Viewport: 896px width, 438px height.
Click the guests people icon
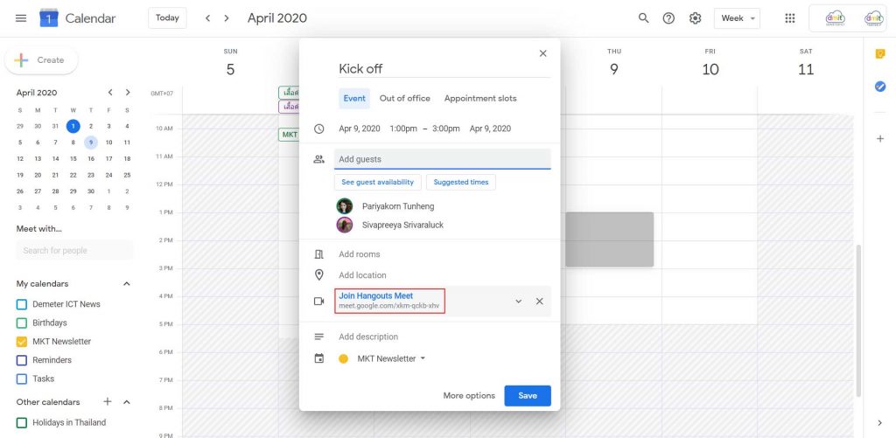tap(318, 159)
